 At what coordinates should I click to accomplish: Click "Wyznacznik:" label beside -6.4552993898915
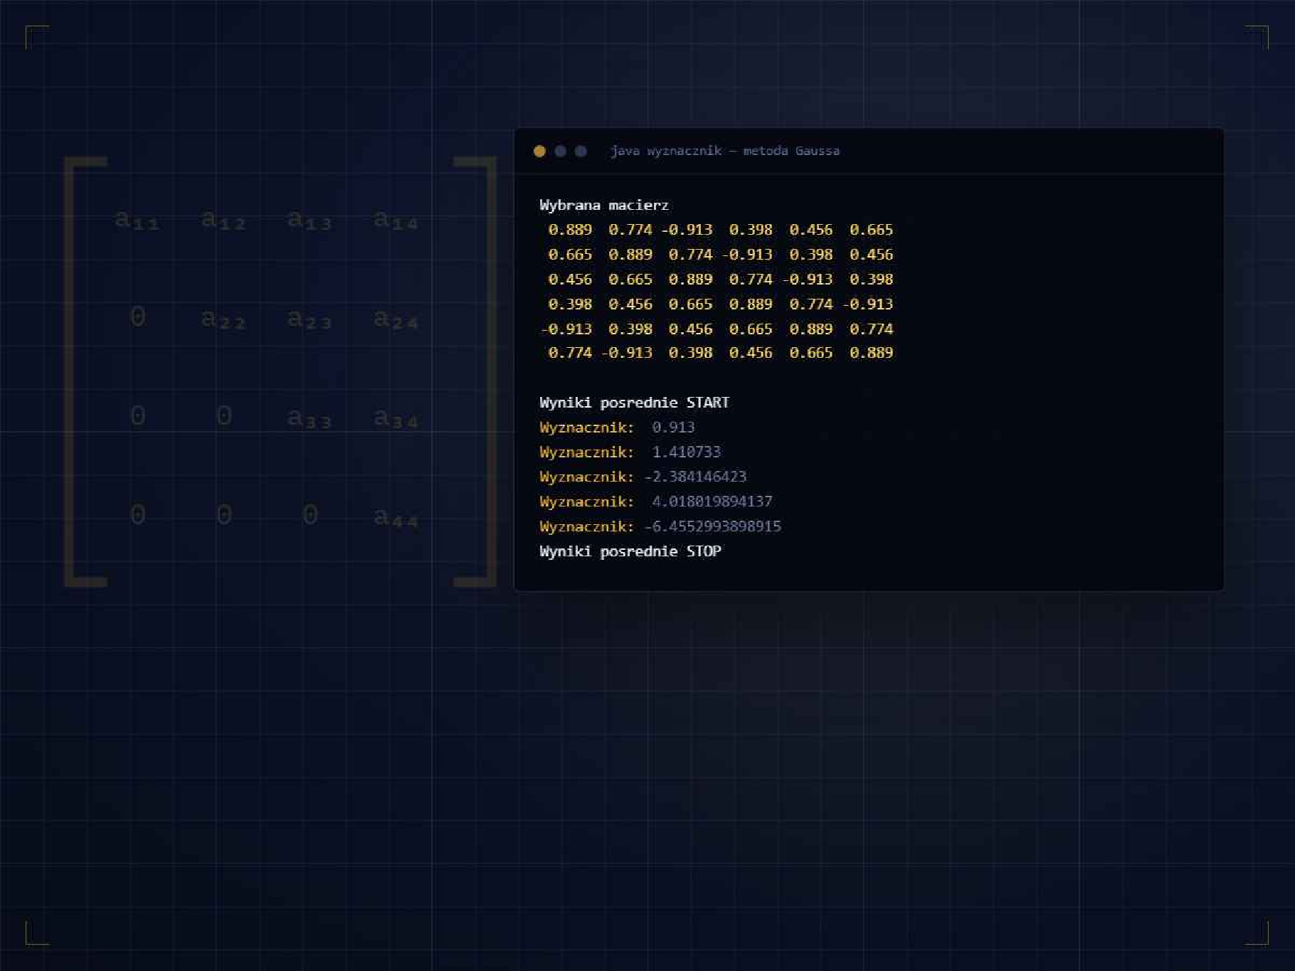click(x=586, y=526)
